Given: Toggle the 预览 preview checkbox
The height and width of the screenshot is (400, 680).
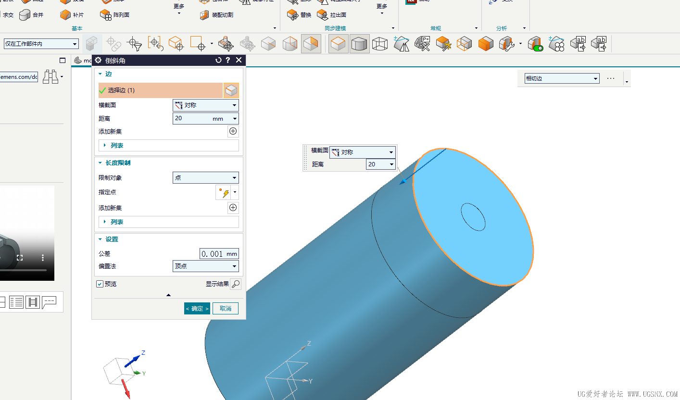Looking at the screenshot, I should (100, 284).
